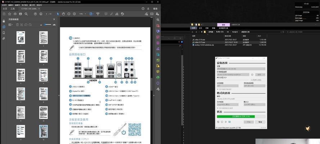This screenshot has height=144, width=320.
Task: Click the Start button in Rufus
Action: pos(249,122)
